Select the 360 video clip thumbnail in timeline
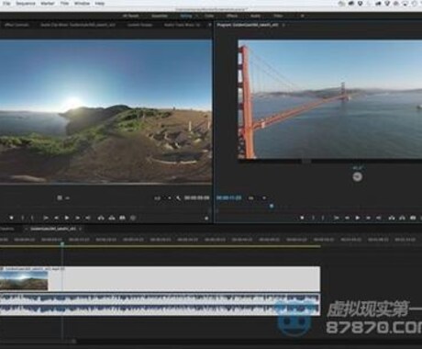Viewport: 422px width, 349px height. [24, 280]
